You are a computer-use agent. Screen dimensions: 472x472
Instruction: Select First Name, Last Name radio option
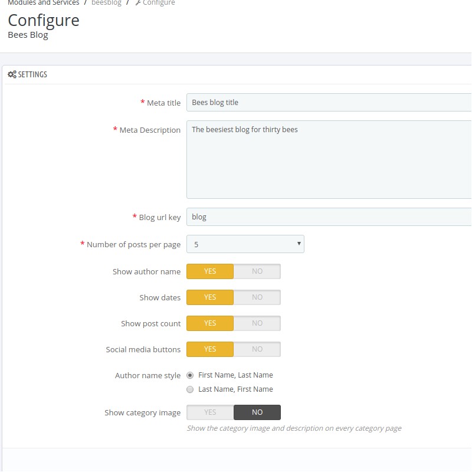pyautogui.click(x=190, y=375)
